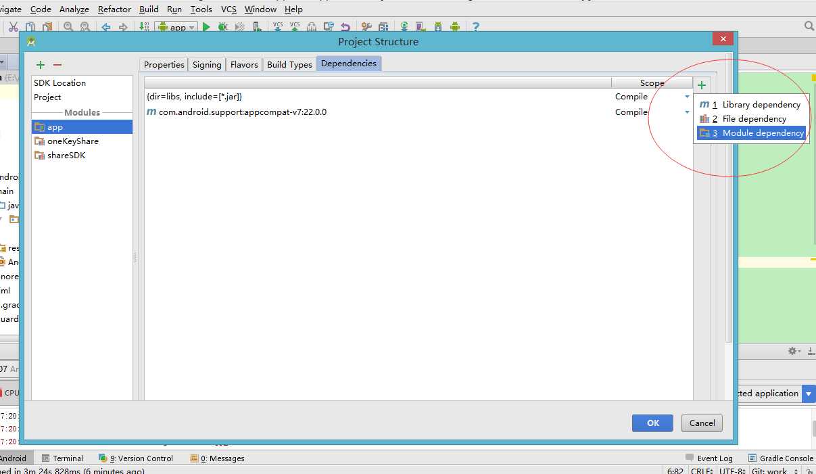The image size is (816, 474).
Task: Open the VCS menu
Action: pos(229,9)
